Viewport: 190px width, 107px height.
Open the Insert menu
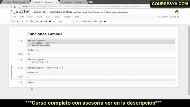(39, 17)
